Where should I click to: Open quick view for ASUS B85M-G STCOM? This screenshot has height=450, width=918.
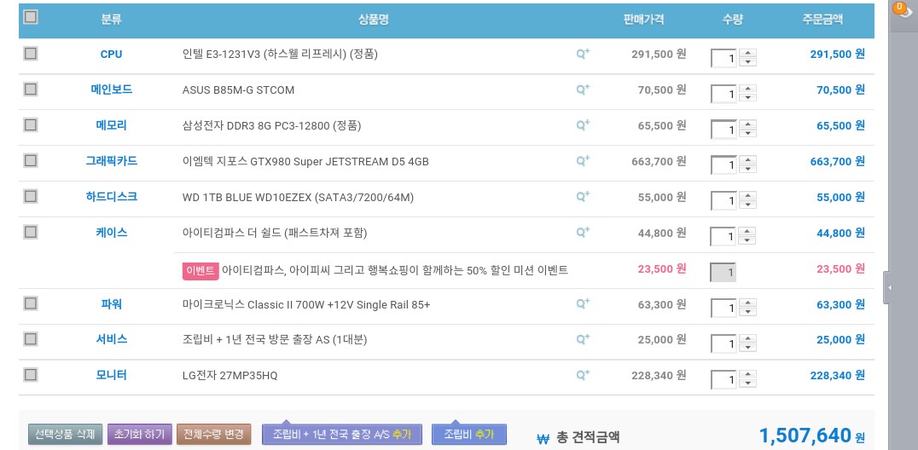tap(583, 89)
